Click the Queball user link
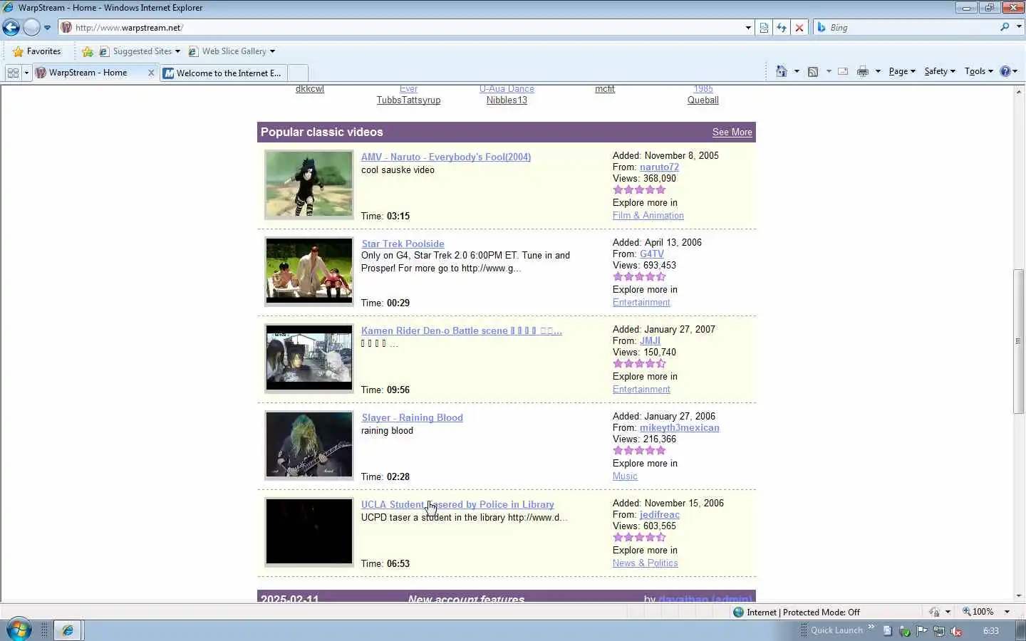Viewport: 1026px width, 641px height. [703, 100]
